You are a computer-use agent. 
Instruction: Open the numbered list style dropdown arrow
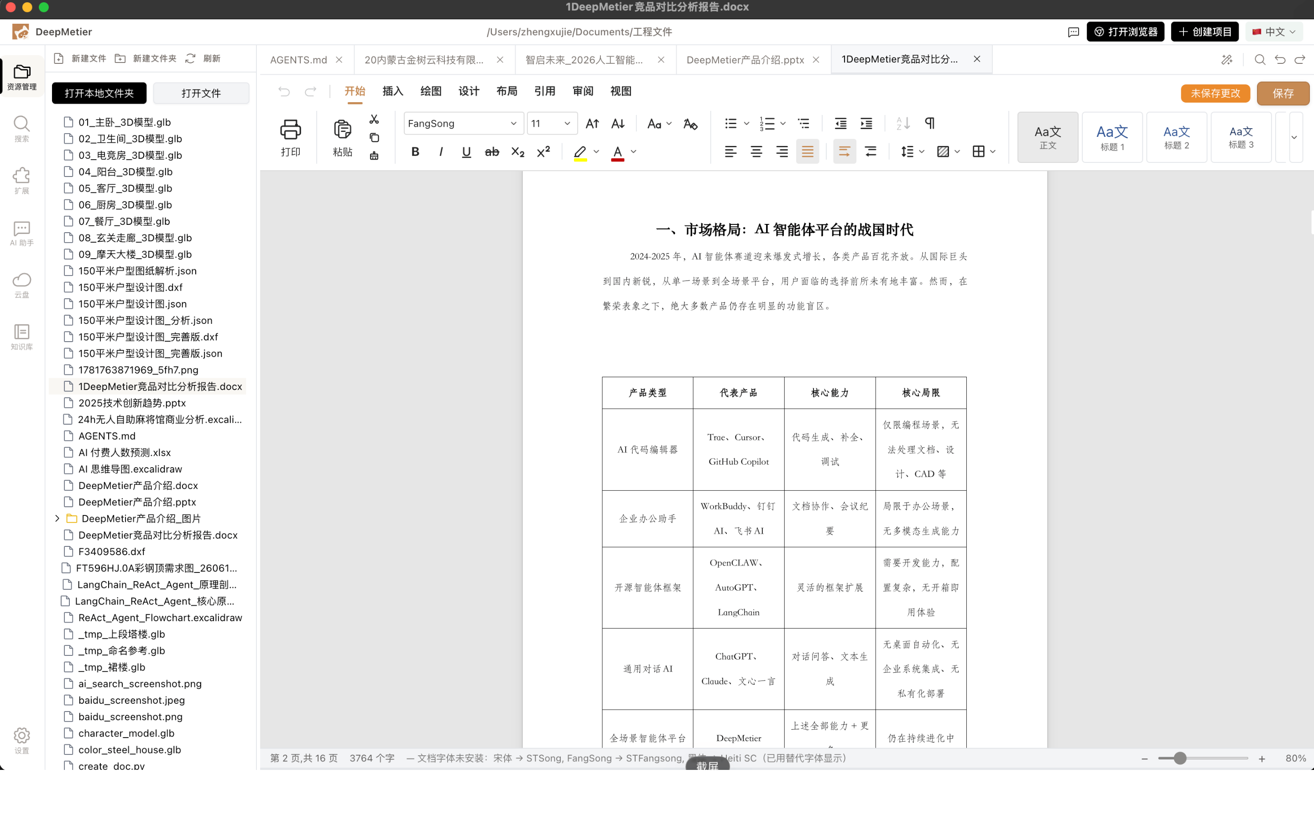pos(783,124)
